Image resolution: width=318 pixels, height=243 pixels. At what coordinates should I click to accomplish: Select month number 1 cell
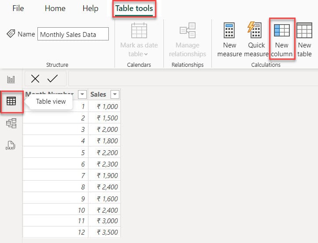click(x=55, y=106)
